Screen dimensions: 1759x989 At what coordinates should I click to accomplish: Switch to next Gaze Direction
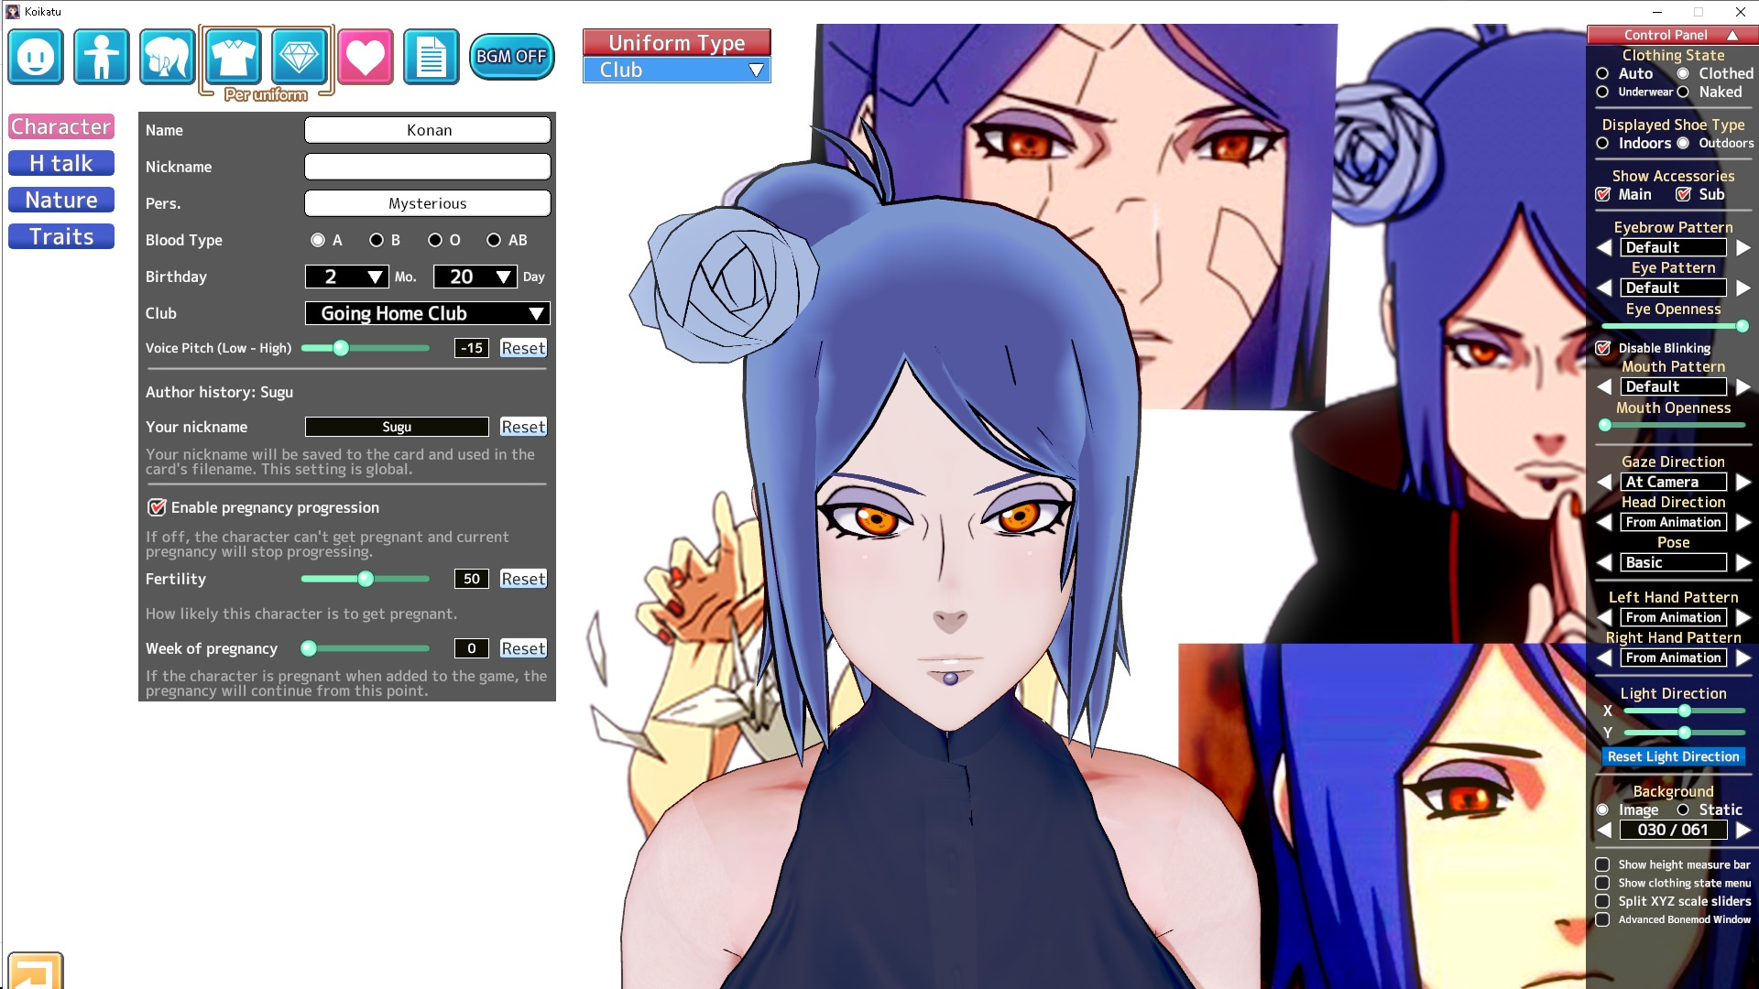pos(1743,482)
